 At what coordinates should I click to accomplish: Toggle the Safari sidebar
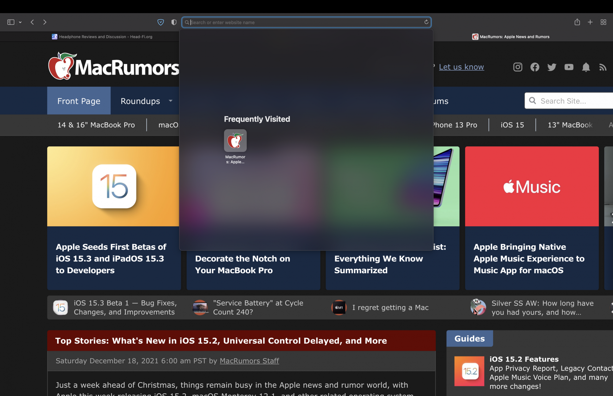11,22
